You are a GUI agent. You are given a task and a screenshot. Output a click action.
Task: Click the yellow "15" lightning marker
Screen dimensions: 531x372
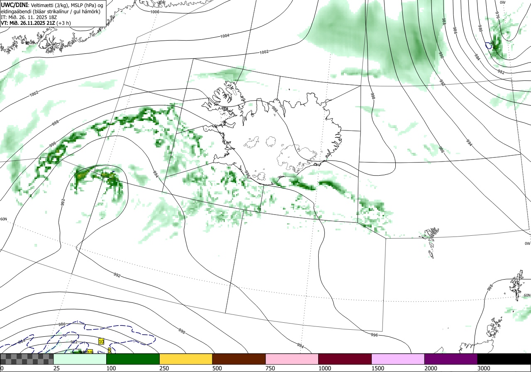[90, 352]
